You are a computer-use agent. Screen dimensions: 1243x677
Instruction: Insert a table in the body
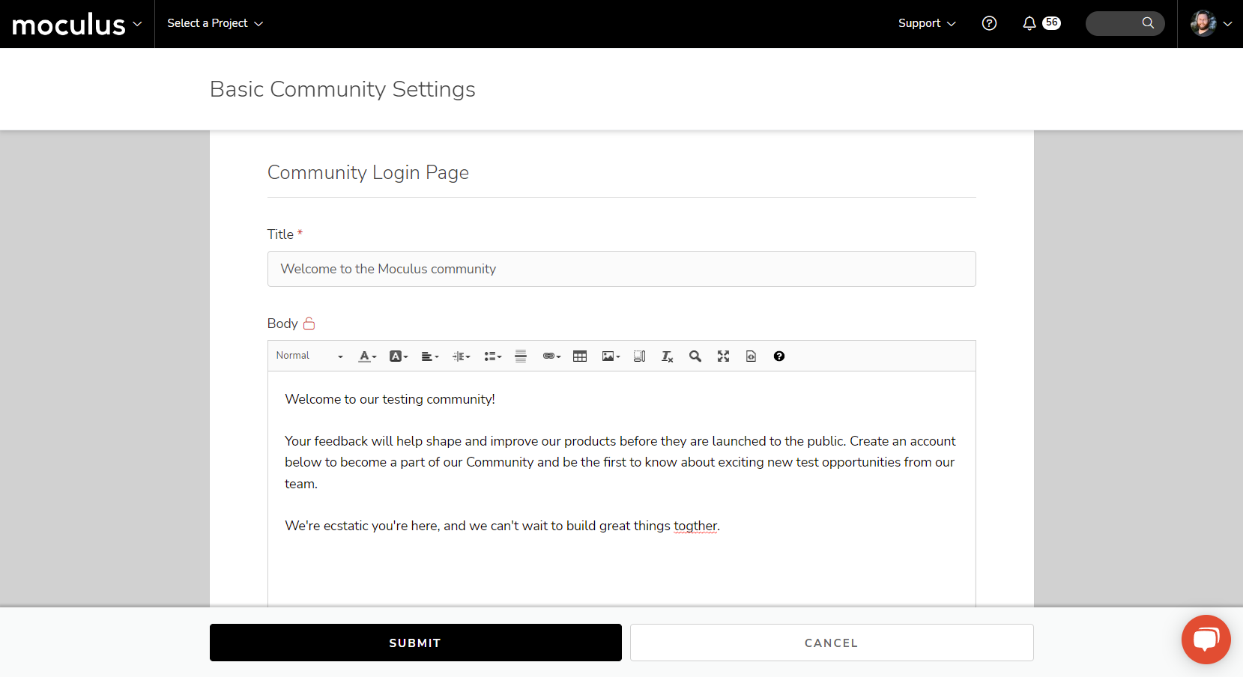580,356
